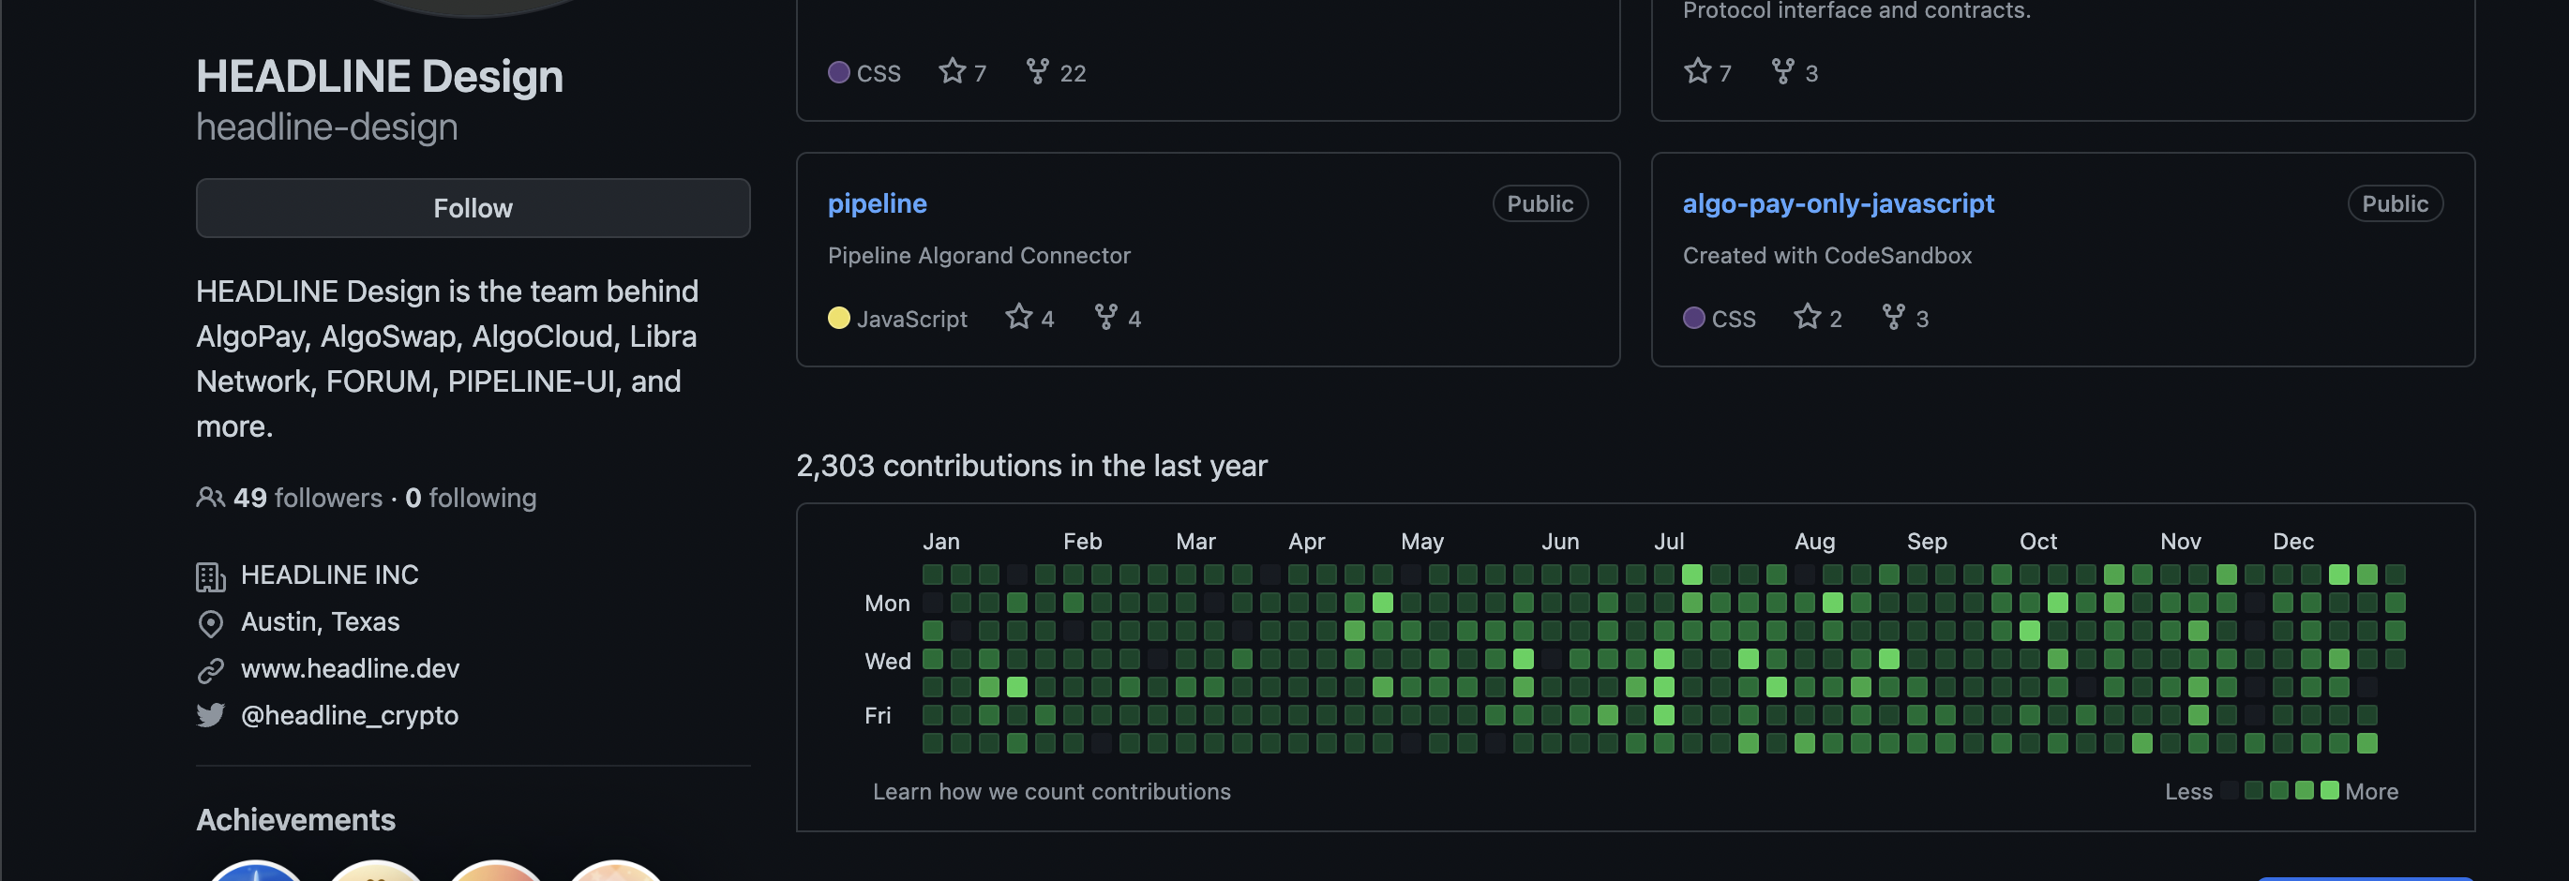
Task: Open the www.headline.dev website link
Action: tap(350, 669)
